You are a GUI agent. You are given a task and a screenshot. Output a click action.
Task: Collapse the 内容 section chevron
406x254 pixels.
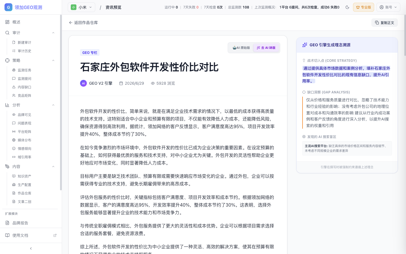pyautogui.click(x=53, y=167)
